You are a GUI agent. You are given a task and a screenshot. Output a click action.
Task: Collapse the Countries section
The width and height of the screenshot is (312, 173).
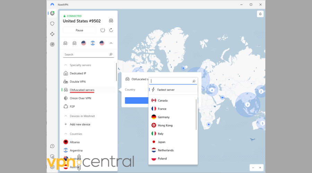pos(66,134)
